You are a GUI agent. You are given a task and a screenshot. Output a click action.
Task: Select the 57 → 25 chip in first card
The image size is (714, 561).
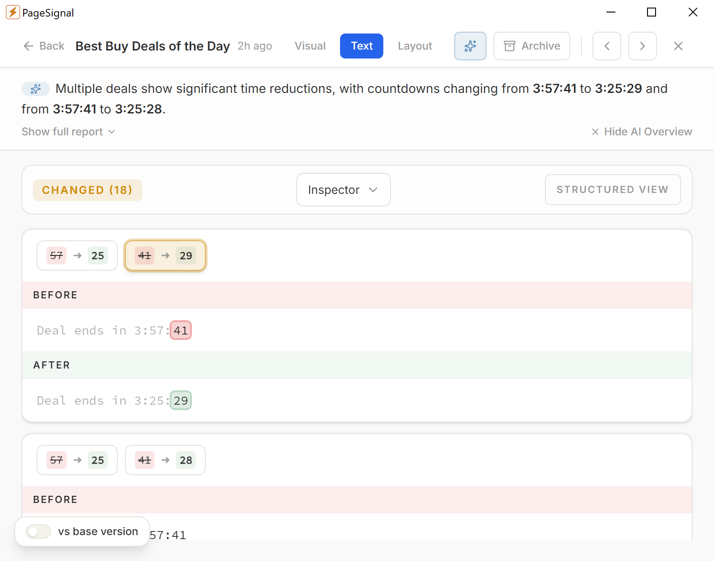tap(77, 255)
